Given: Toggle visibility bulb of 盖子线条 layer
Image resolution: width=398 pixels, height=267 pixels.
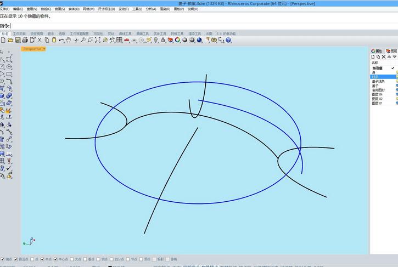Looking at the screenshot, I should coord(396,81).
